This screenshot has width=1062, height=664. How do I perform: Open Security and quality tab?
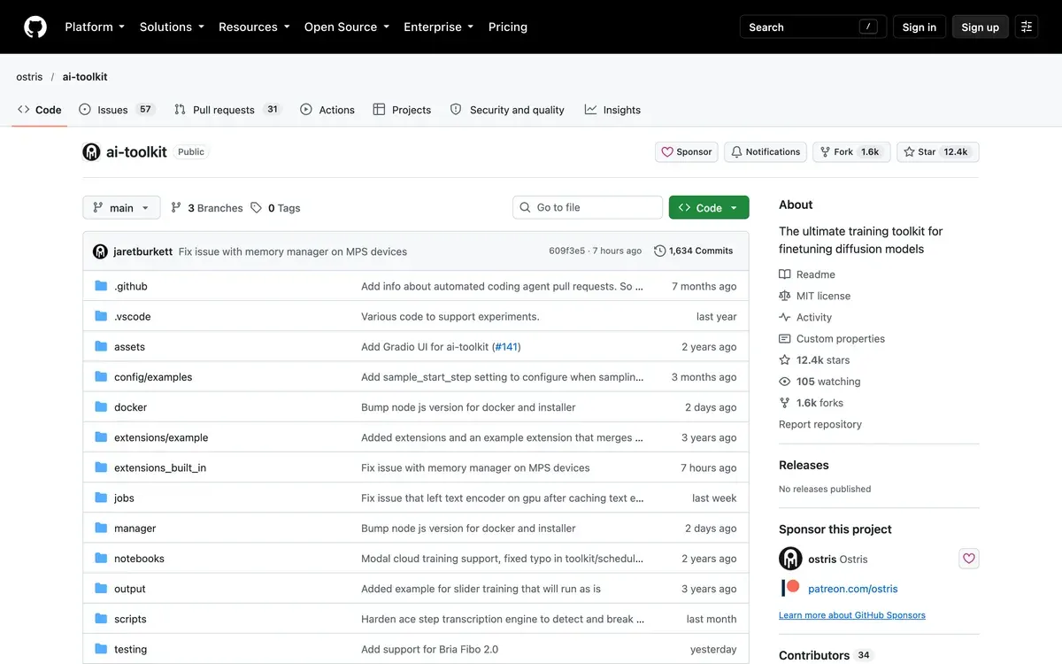tap(507, 110)
